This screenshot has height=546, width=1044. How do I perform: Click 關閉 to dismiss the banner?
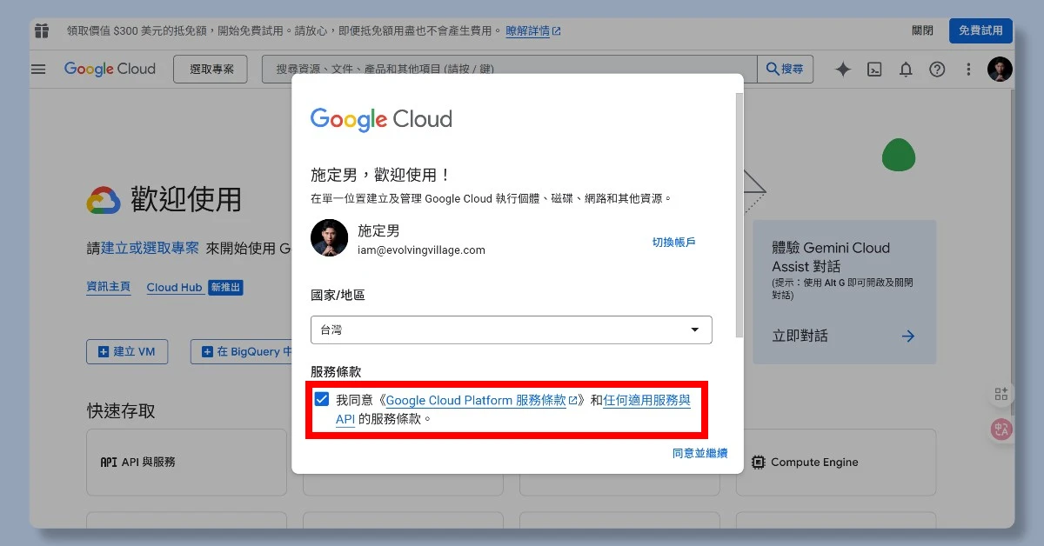click(922, 30)
